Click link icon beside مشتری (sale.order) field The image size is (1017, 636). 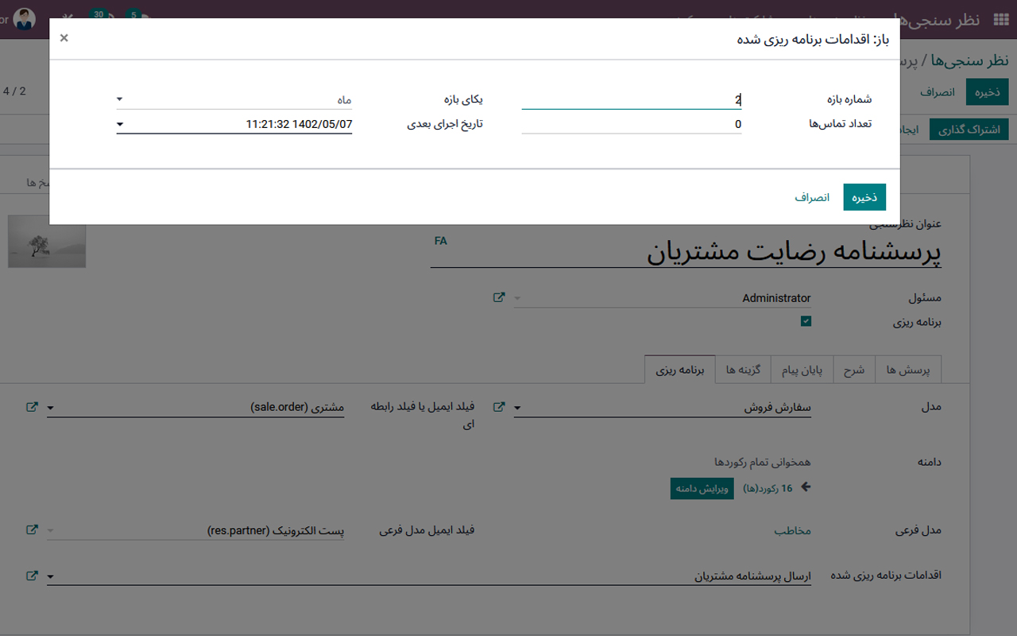32,406
